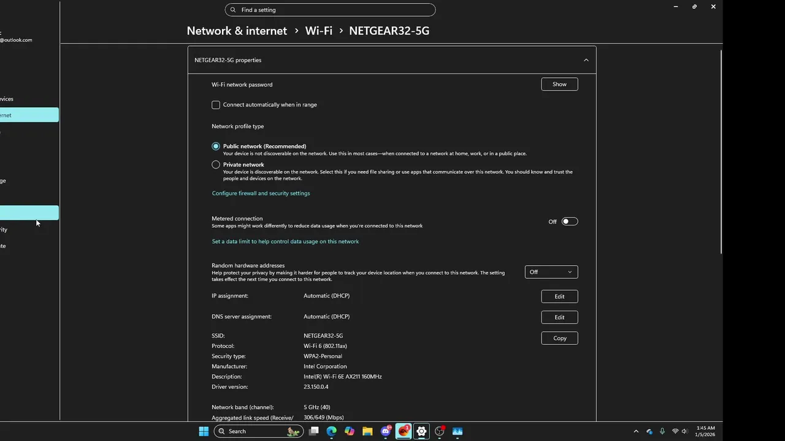Click the OneDrive tray icon

649,431
